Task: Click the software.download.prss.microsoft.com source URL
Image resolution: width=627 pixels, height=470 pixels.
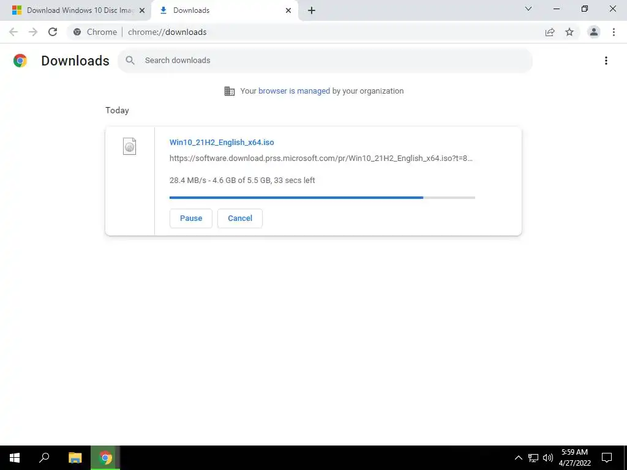Action: click(321, 159)
